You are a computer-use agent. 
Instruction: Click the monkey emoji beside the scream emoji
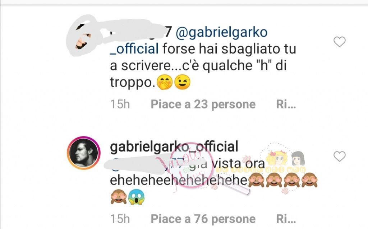click(x=119, y=197)
